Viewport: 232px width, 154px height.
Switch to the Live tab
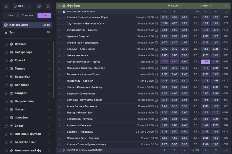[x=10, y=15]
